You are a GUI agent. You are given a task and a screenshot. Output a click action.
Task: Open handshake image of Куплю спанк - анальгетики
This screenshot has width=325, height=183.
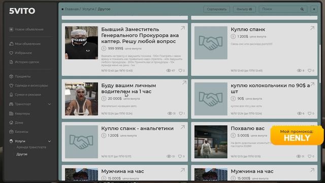pyautogui.click(x=81, y=142)
